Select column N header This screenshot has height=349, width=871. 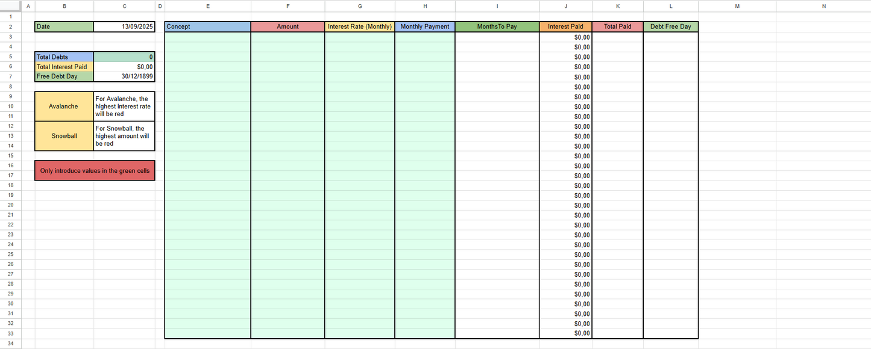pos(823,6)
